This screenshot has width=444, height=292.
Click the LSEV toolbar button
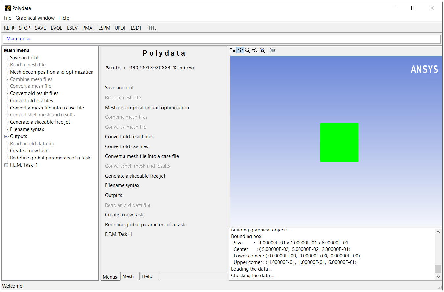[72, 28]
